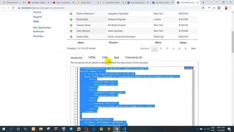Go to pagination page 6

185,48
